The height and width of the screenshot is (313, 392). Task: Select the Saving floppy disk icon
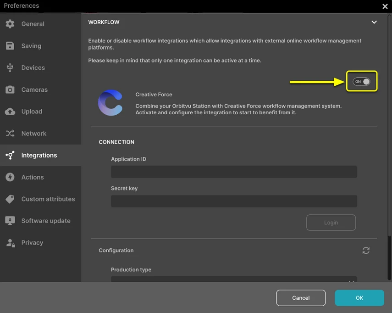tap(10, 46)
